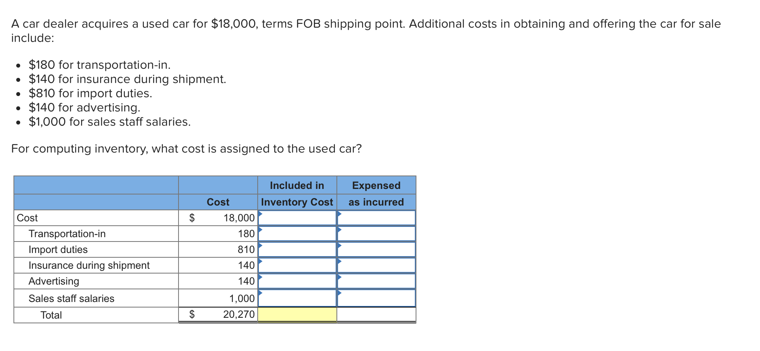Click the Included in Inventory Cost header
Image resolution: width=760 pixels, height=351 pixels.
click(297, 194)
